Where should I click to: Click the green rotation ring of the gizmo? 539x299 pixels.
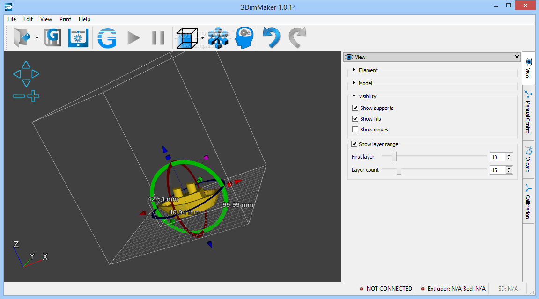click(x=152, y=192)
